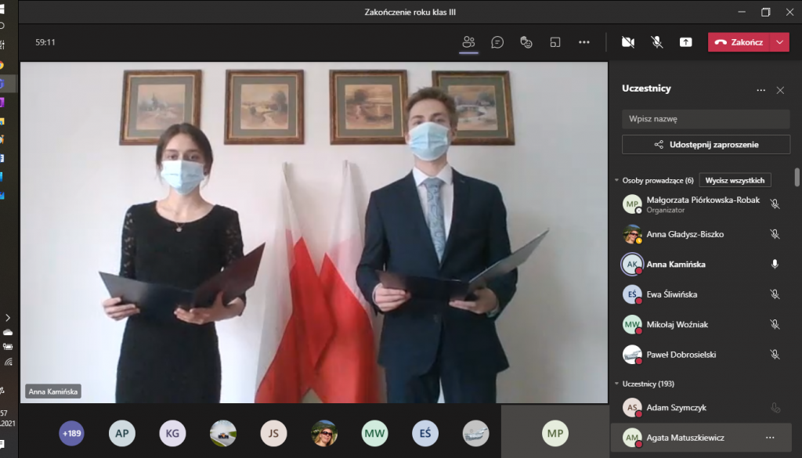802x458 pixels.
Task: Expand the dropdown arrow beside Zakończ
Action: [779, 42]
